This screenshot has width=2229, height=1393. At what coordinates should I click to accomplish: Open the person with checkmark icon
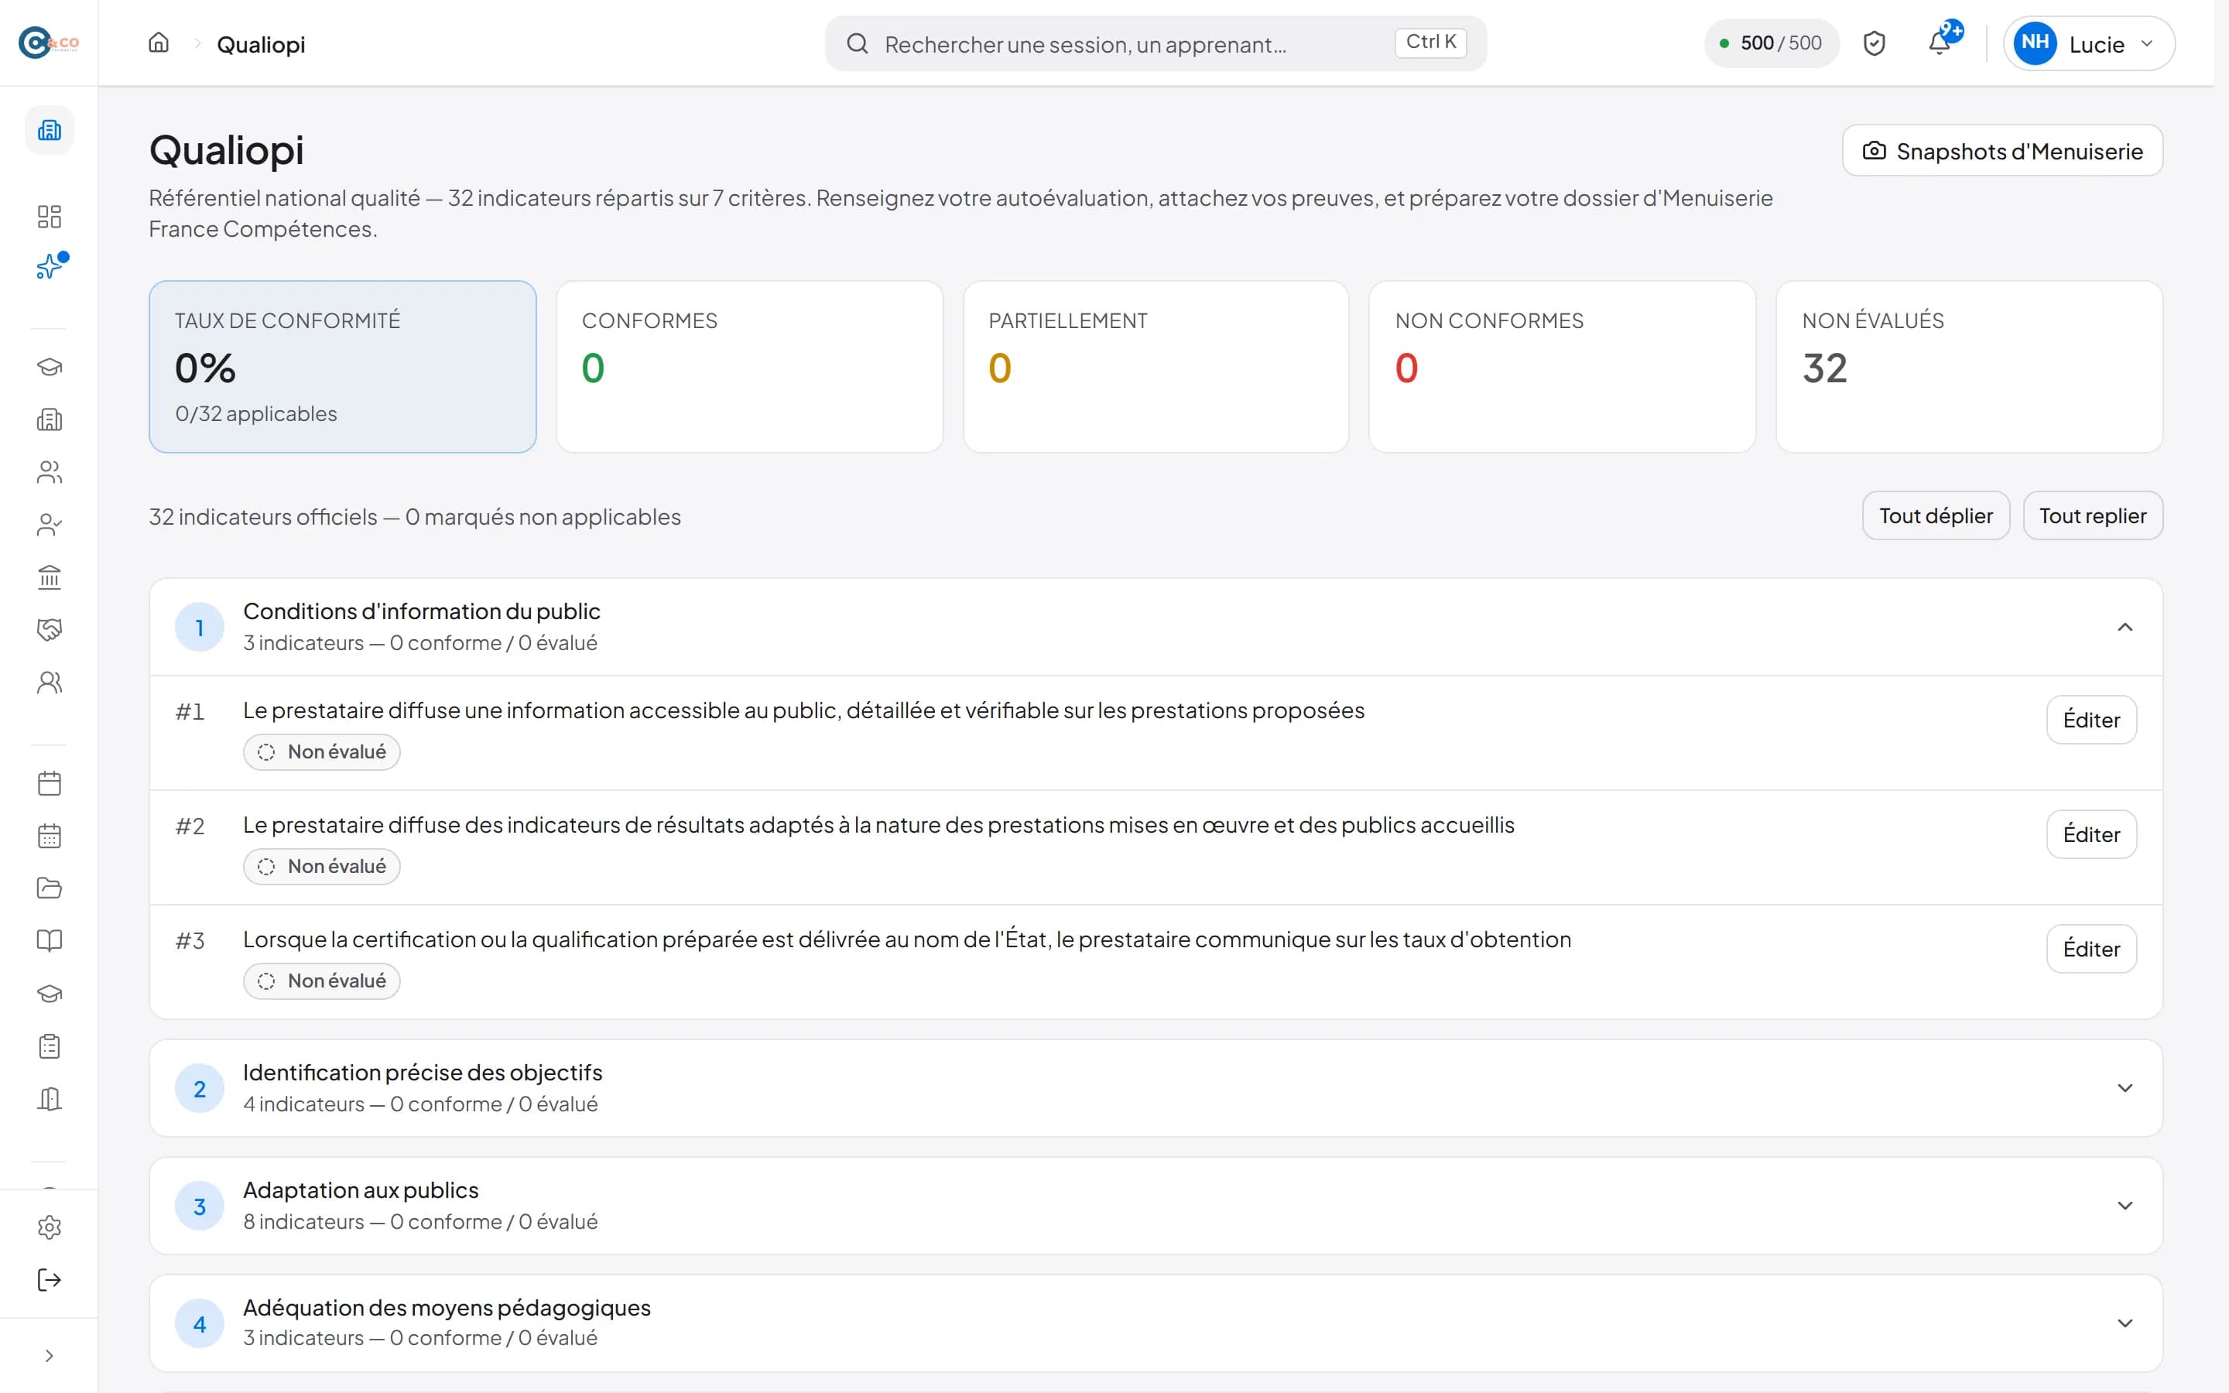[x=50, y=525]
